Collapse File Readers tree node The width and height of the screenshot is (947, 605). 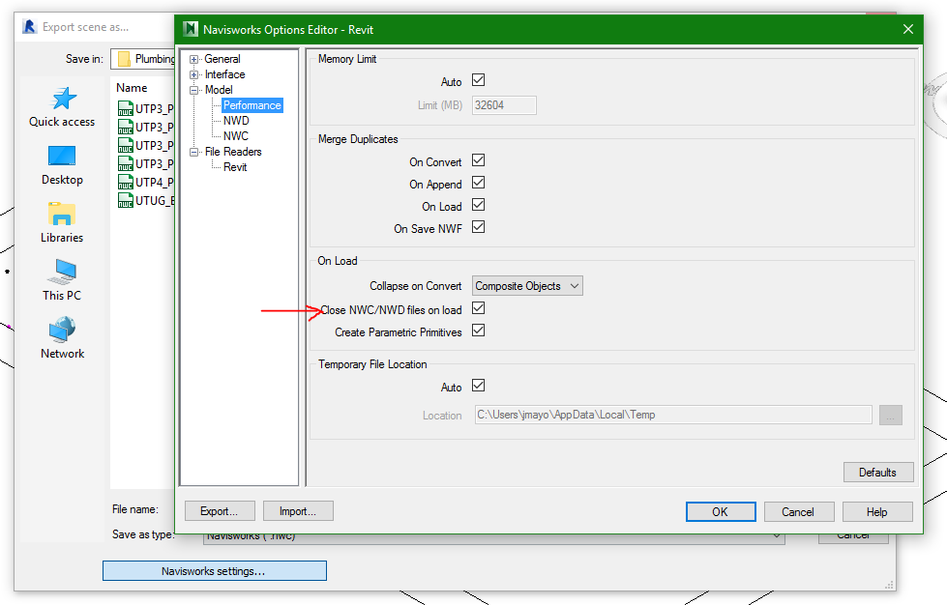point(193,152)
